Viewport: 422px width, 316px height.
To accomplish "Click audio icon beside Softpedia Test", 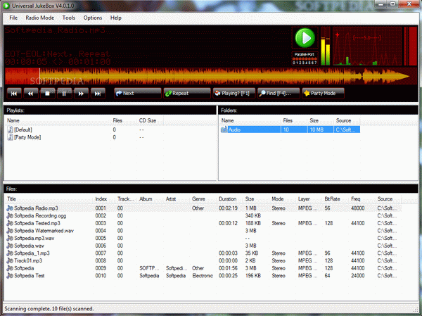I will [10, 276].
